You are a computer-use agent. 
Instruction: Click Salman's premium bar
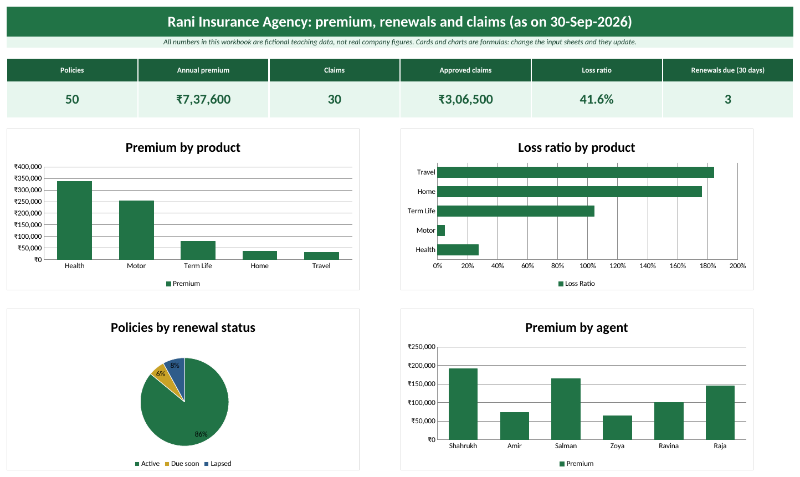[566, 409]
